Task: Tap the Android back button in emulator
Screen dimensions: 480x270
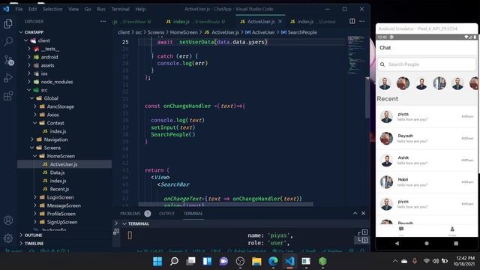Action: pyautogui.click(x=397, y=243)
